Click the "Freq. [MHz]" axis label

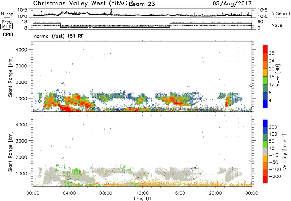7,24
